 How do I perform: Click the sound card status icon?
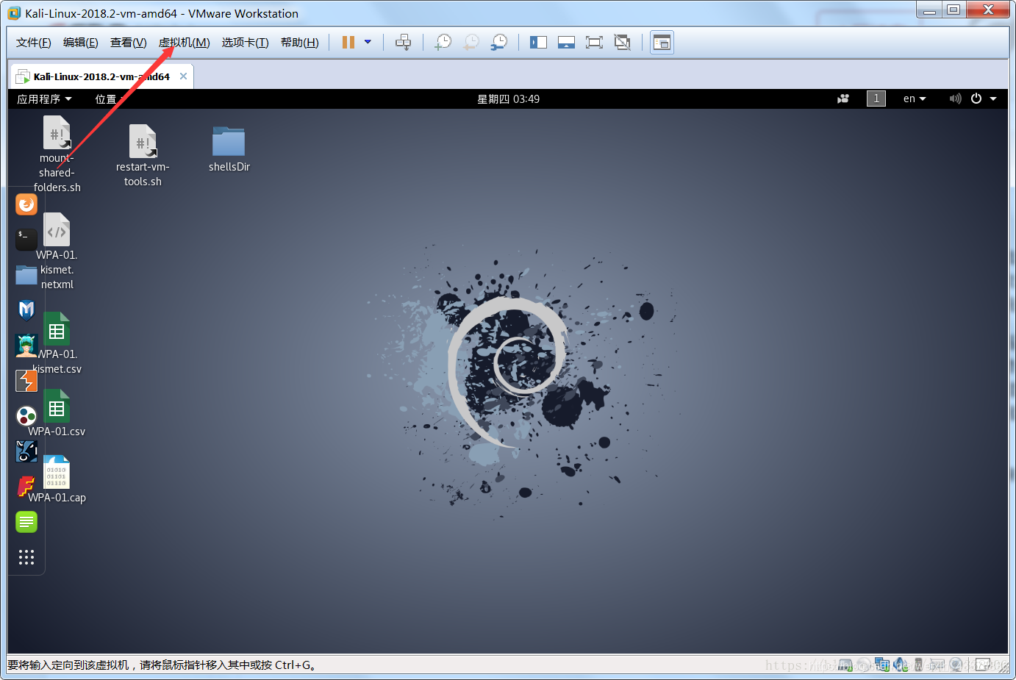901,665
